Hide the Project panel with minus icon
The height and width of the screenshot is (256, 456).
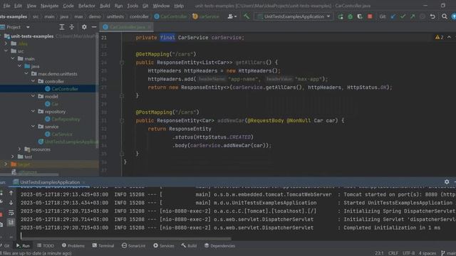pyautogui.click(x=94, y=27)
